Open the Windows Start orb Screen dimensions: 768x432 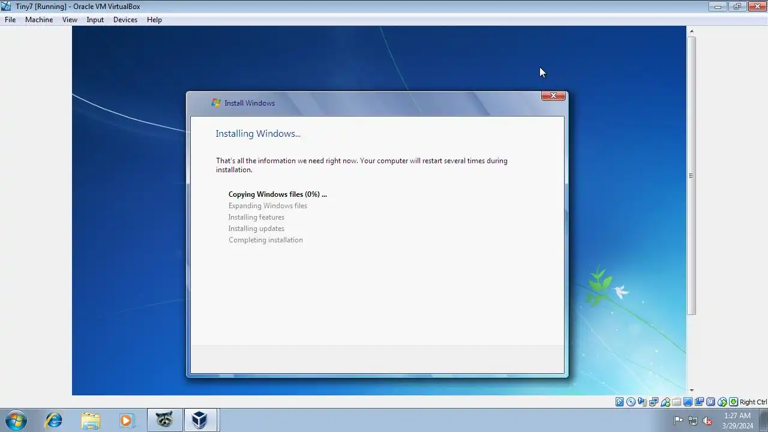(x=16, y=421)
